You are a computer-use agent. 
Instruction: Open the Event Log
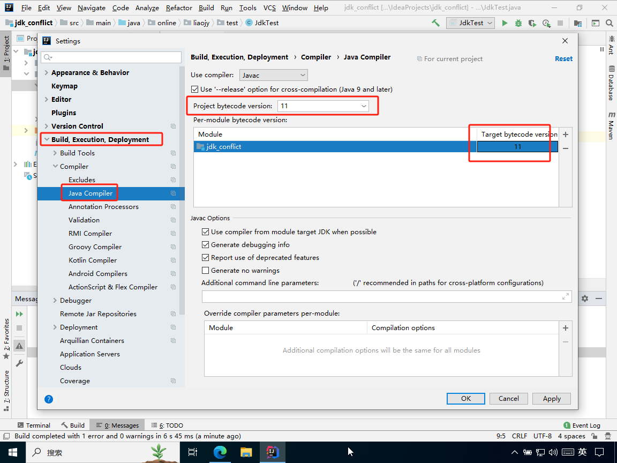coord(582,425)
